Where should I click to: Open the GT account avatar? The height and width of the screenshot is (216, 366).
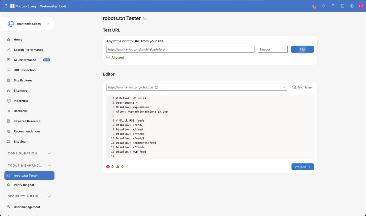[x=361, y=6]
